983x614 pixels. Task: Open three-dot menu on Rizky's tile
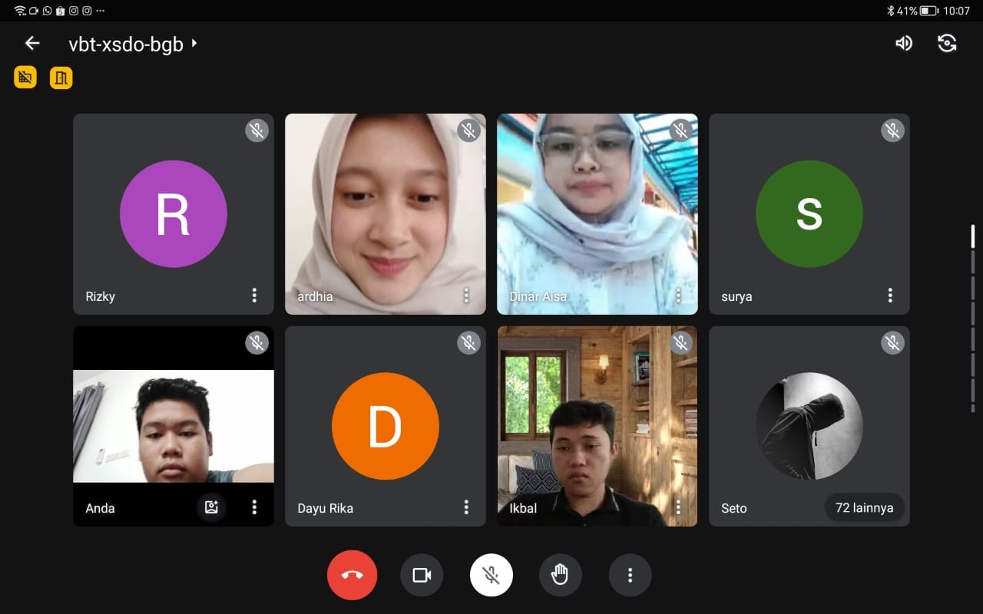(x=254, y=295)
